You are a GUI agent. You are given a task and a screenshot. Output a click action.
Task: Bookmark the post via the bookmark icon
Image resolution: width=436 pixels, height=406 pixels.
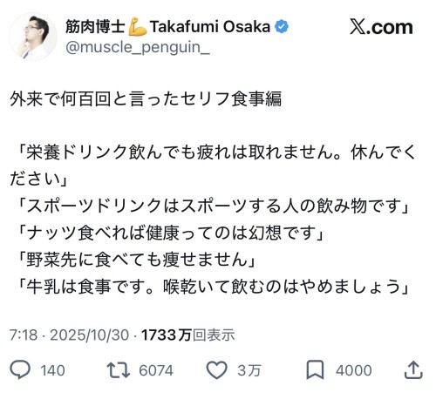[x=316, y=369]
